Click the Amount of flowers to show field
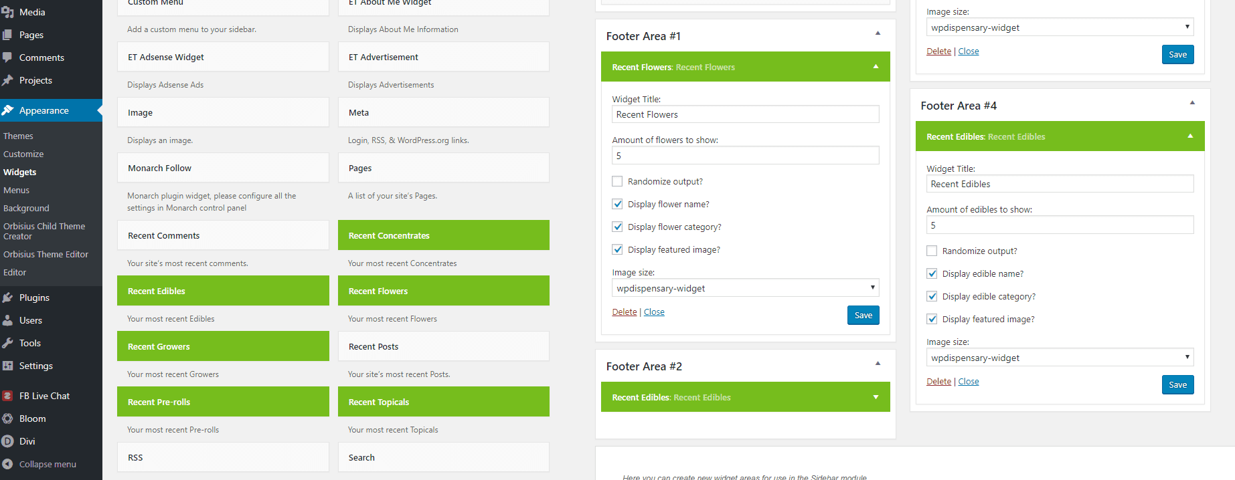This screenshot has height=480, width=1235. (745, 156)
